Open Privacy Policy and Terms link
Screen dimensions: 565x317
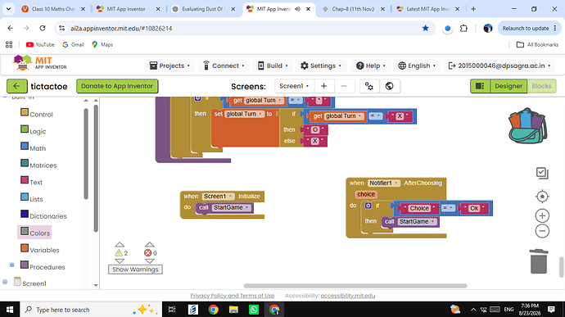tap(233, 296)
